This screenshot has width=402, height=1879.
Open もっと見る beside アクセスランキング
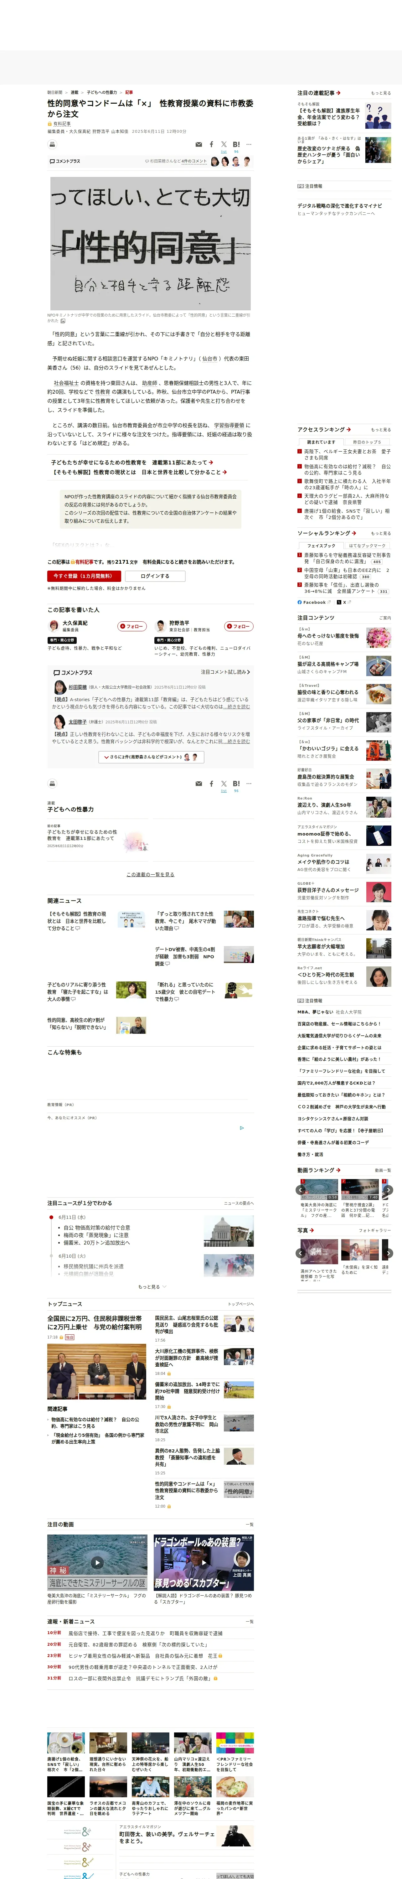tap(381, 430)
